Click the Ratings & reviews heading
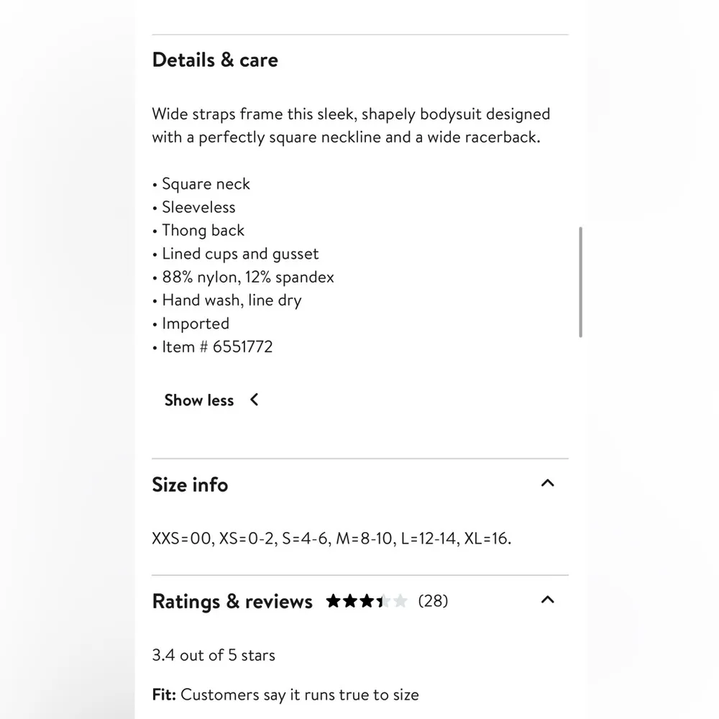Viewport: 719px width, 719px height. [232, 602]
